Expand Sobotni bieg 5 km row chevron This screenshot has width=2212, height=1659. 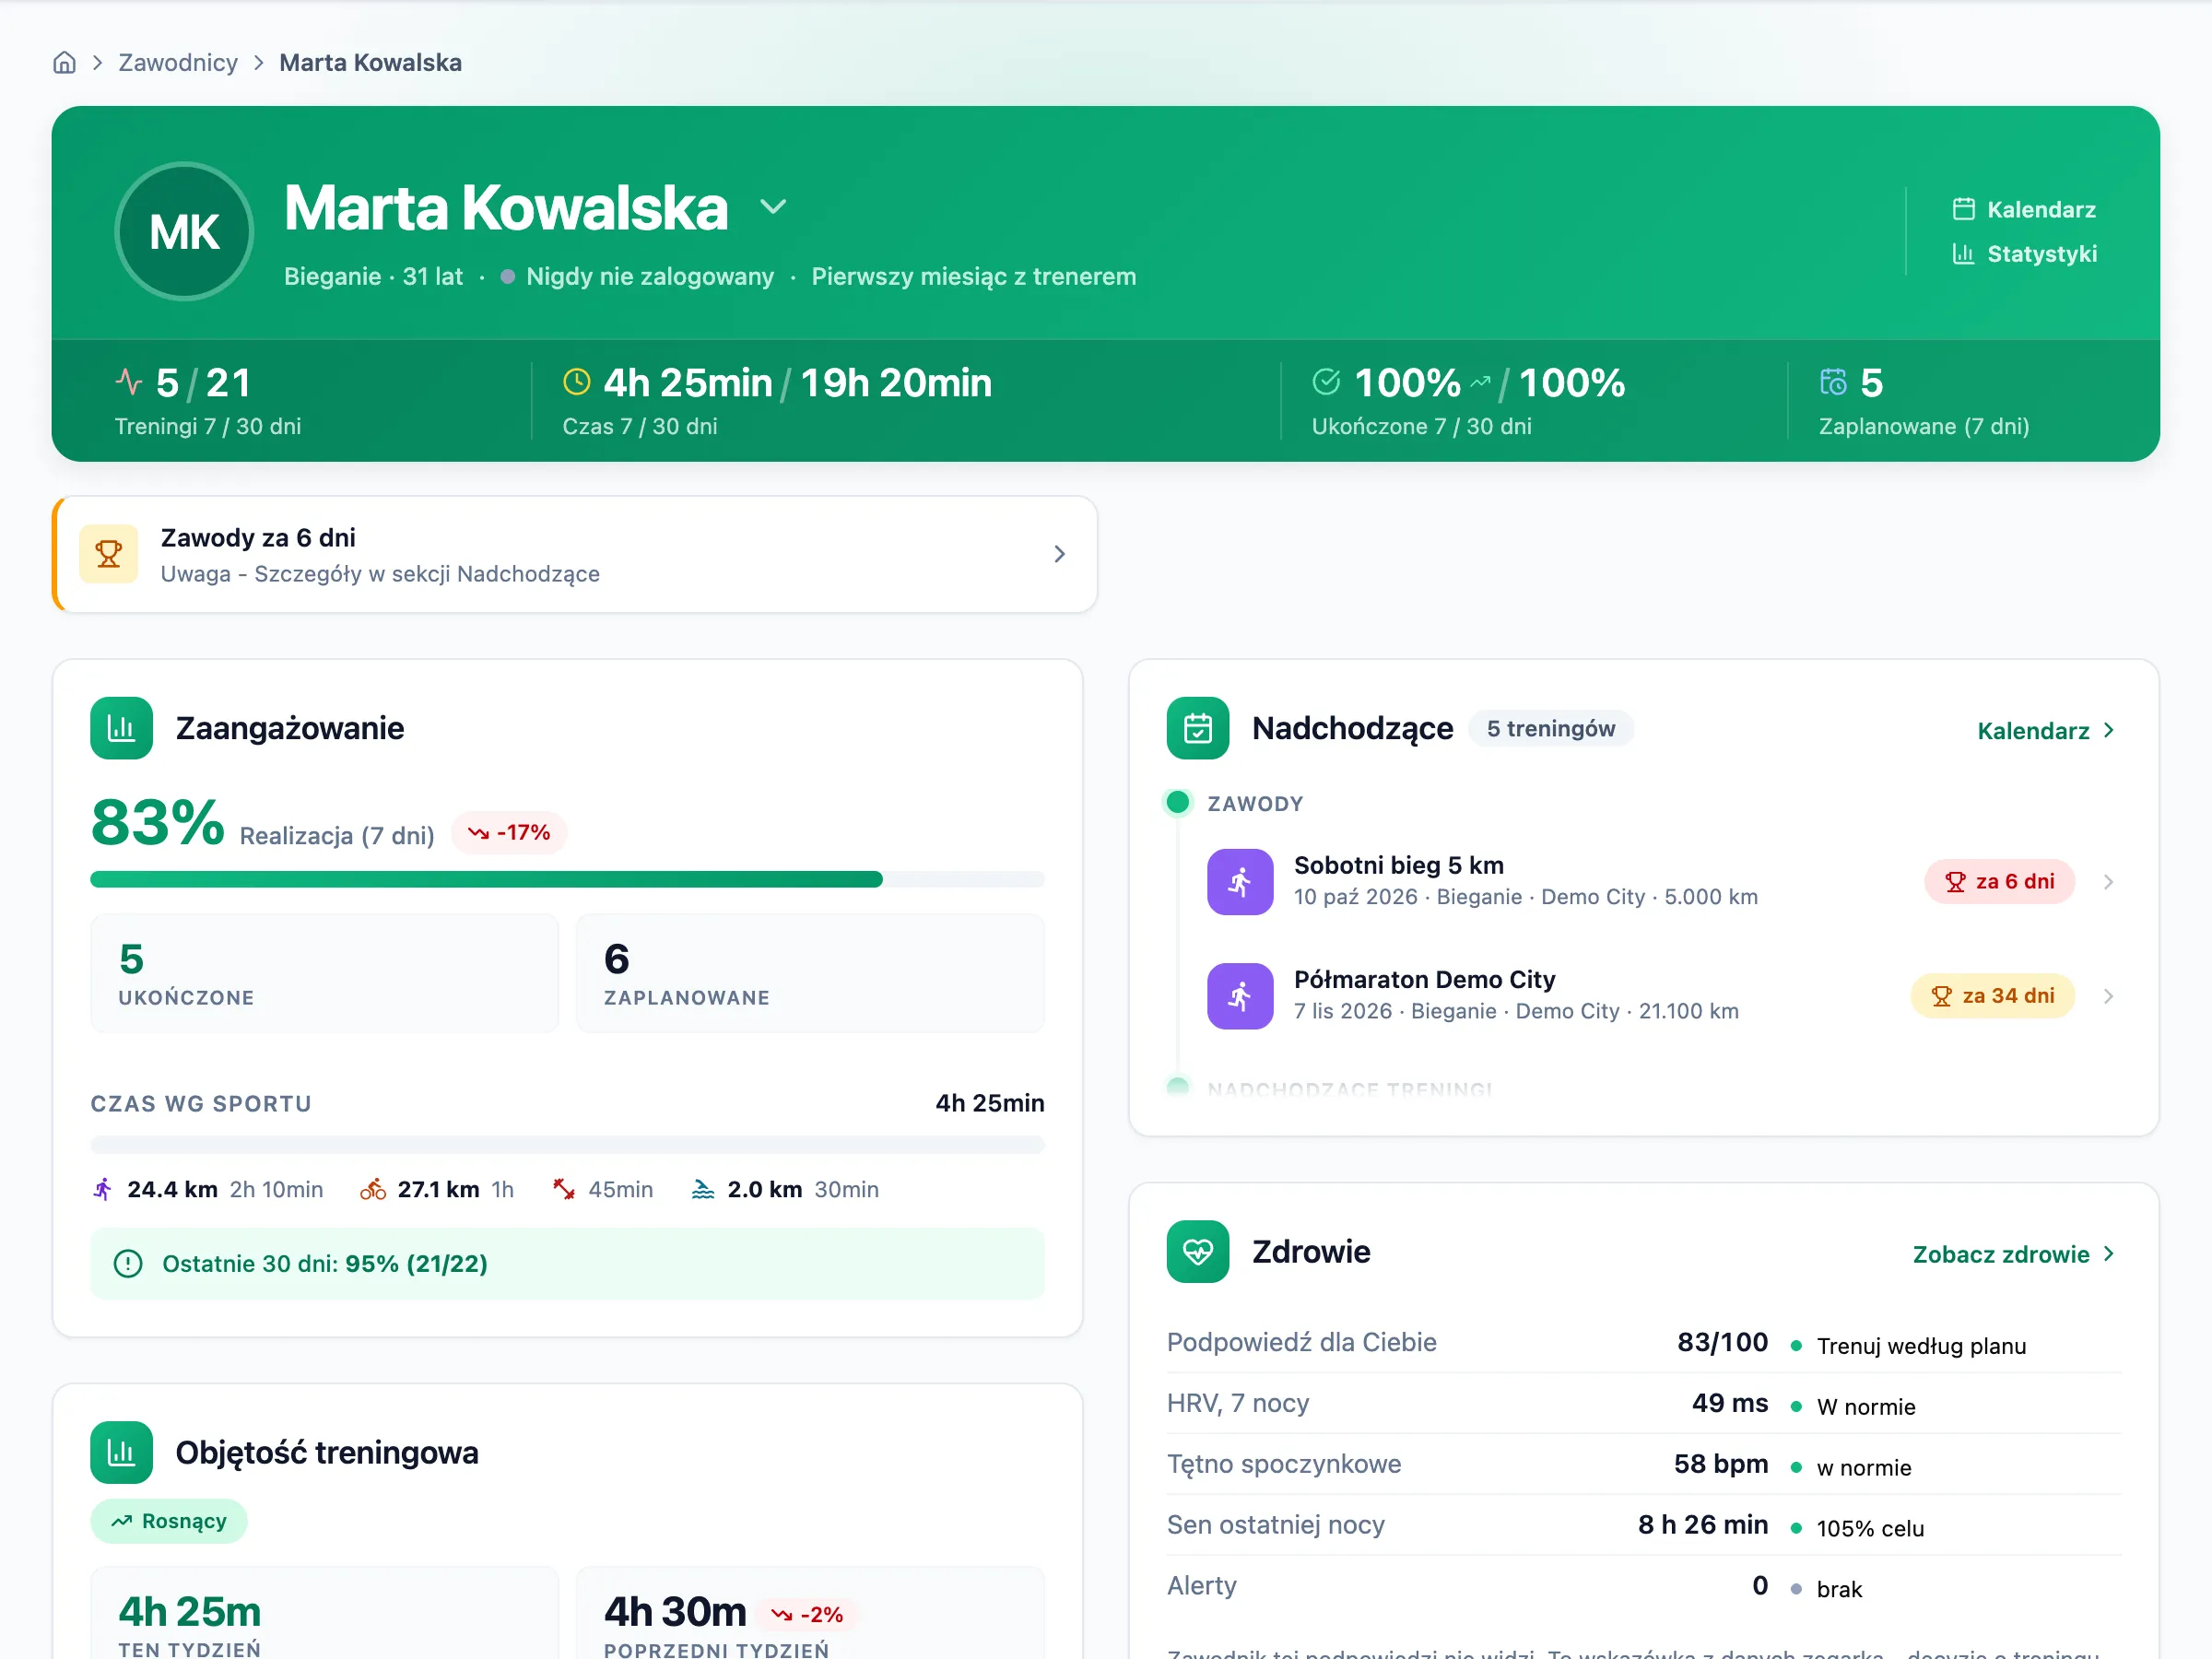click(x=2108, y=882)
